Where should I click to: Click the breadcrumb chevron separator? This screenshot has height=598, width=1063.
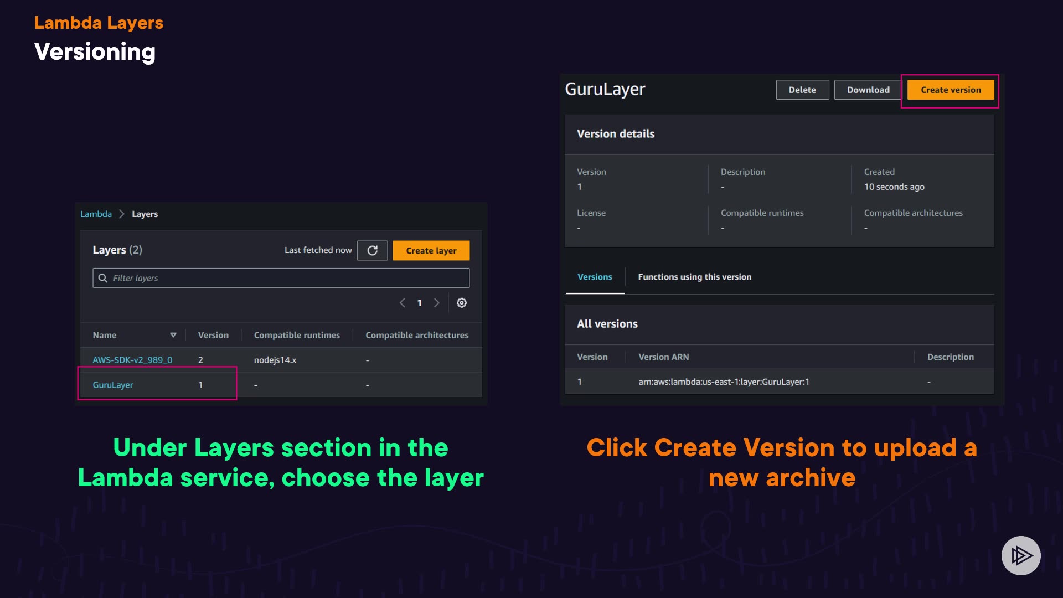tap(122, 214)
